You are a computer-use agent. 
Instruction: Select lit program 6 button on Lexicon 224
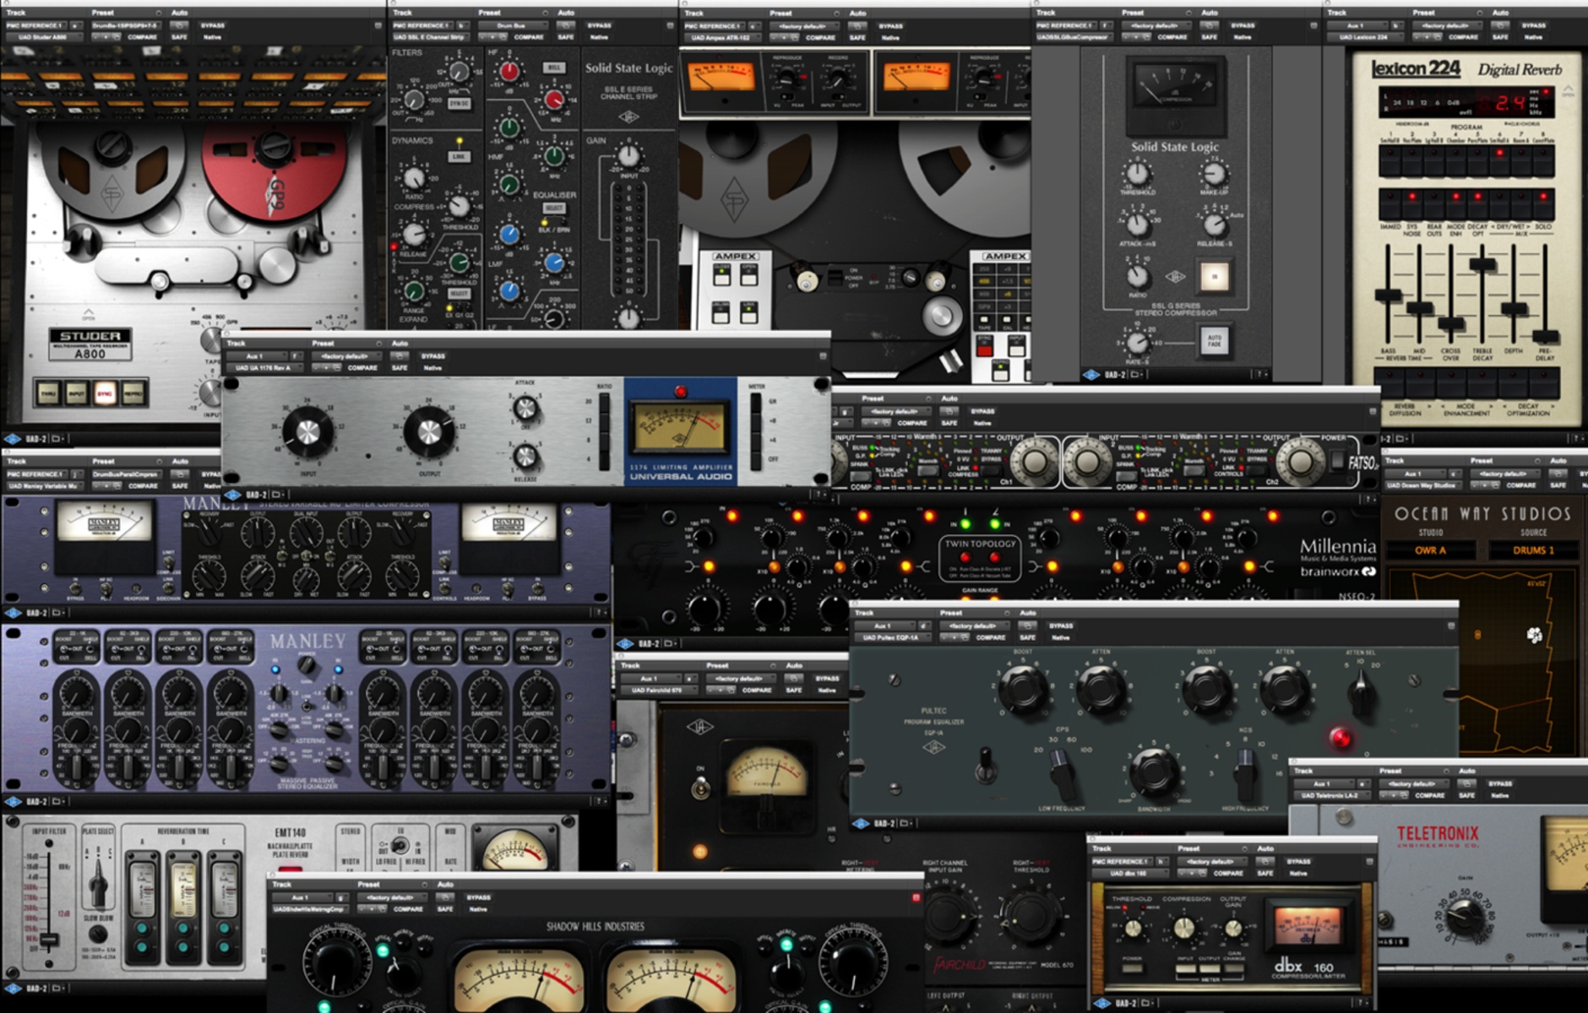point(1499,161)
